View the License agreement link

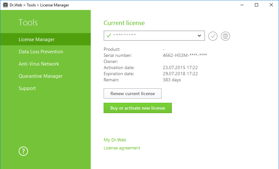point(122,148)
